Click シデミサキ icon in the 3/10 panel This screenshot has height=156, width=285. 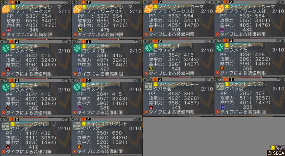click(x=220, y=48)
